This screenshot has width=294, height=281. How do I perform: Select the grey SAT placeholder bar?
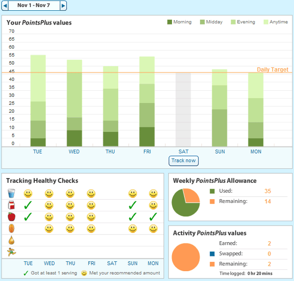point(183,109)
